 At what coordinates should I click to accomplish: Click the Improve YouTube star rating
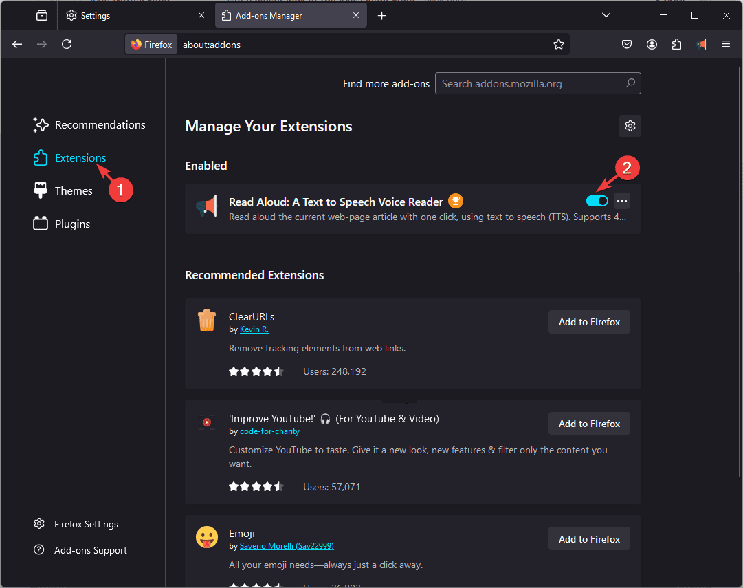256,487
